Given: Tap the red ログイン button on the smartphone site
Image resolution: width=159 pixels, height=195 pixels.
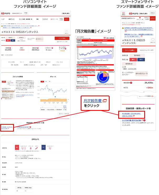Looking at the screenshot, I should pyautogui.click(x=153, y=18).
